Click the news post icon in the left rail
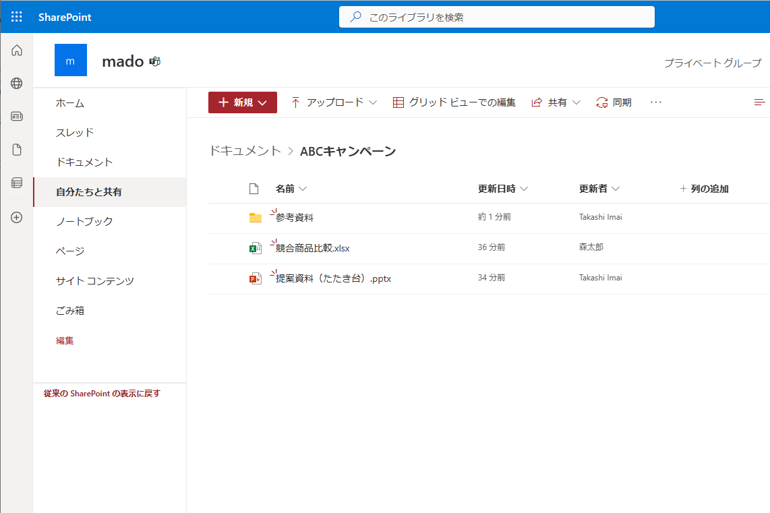770x513 pixels. tap(16, 116)
